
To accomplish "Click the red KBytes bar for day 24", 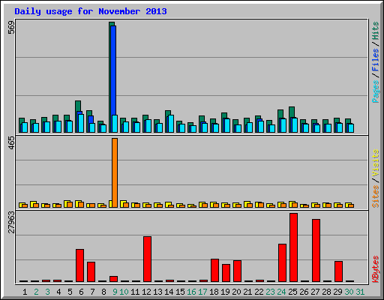I will 282,262.
